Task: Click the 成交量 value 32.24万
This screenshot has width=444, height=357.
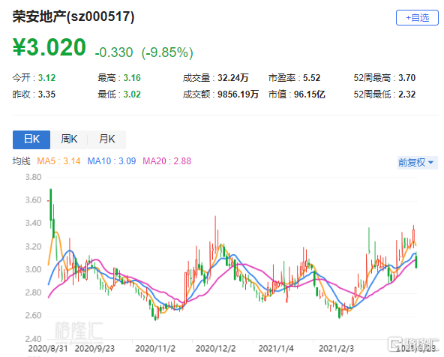Action: (x=232, y=77)
